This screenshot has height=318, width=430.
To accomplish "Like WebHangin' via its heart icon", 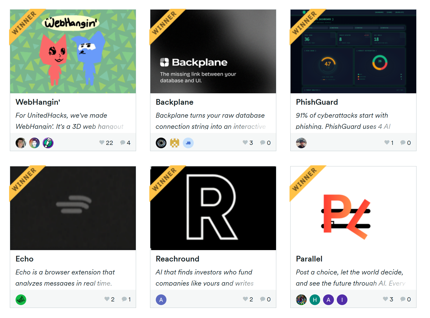I will 102,142.
